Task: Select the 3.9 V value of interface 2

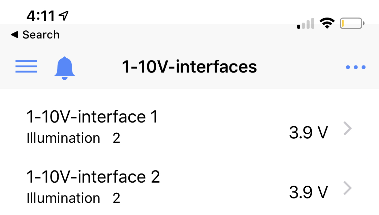Action: (x=308, y=193)
